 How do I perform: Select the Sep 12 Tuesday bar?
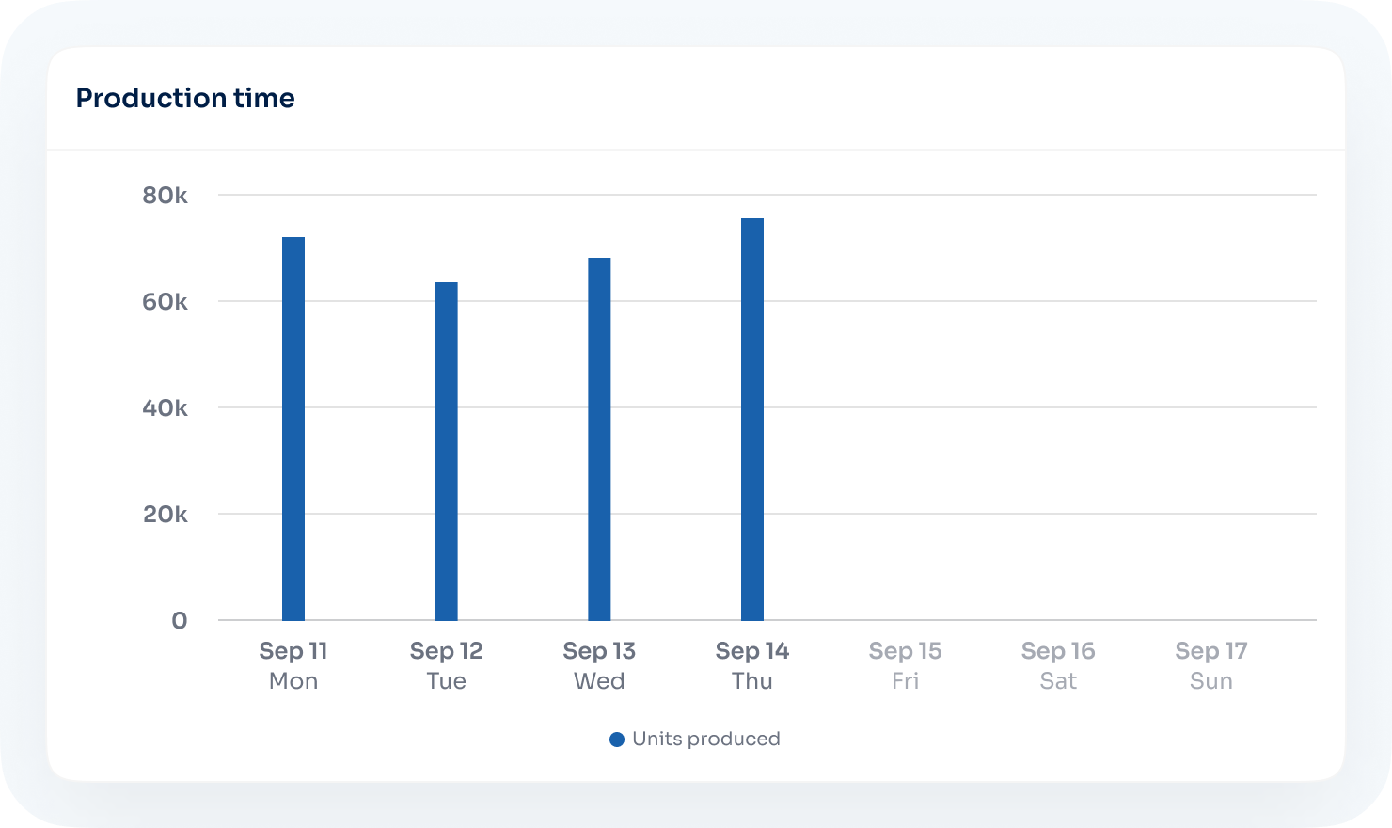446,452
